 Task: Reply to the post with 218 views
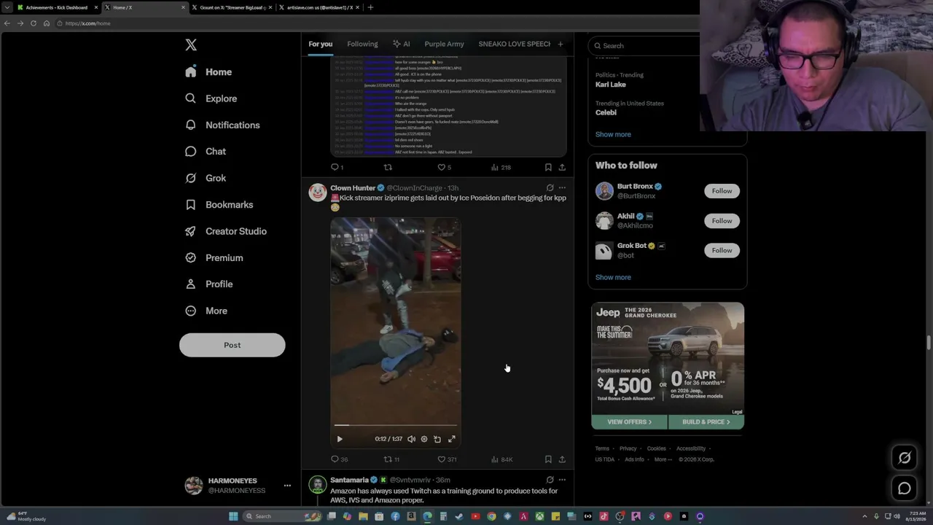pos(335,167)
